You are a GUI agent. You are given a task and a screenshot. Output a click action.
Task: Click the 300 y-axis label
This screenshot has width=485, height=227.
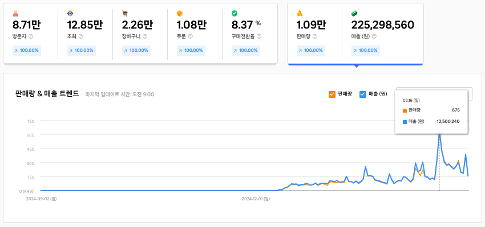(31, 163)
